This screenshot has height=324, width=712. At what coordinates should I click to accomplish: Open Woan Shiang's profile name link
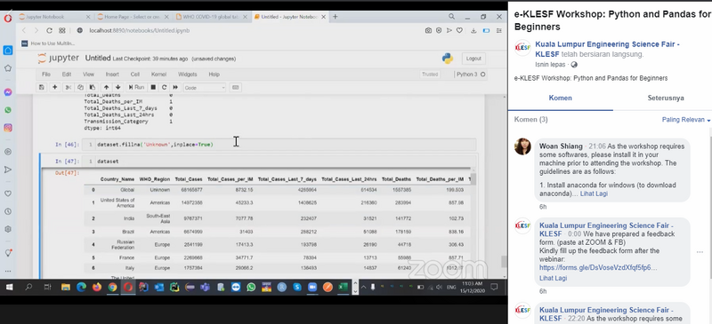point(561,146)
